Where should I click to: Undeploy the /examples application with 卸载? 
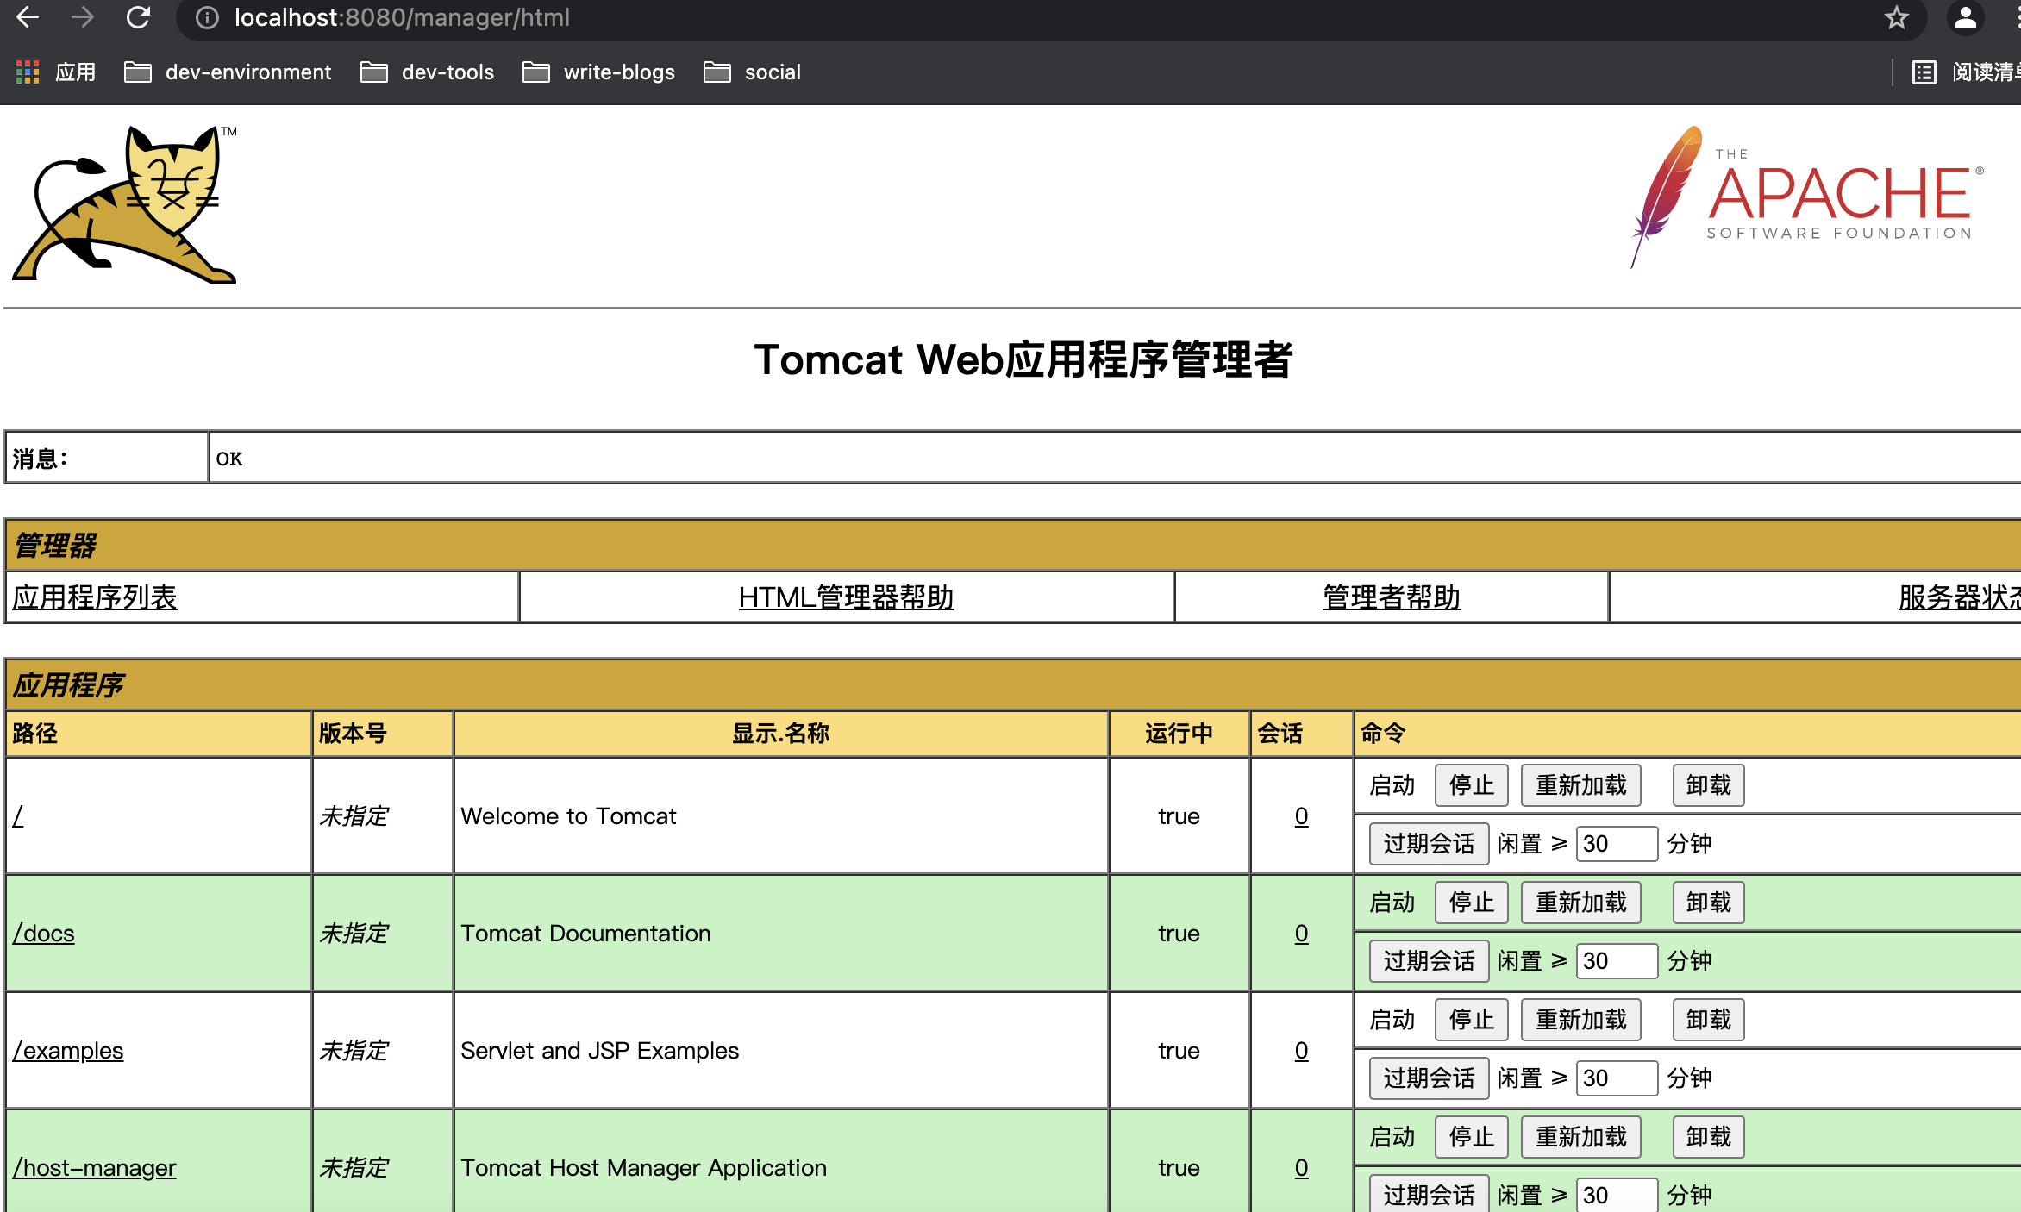click(x=1708, y=1020)
